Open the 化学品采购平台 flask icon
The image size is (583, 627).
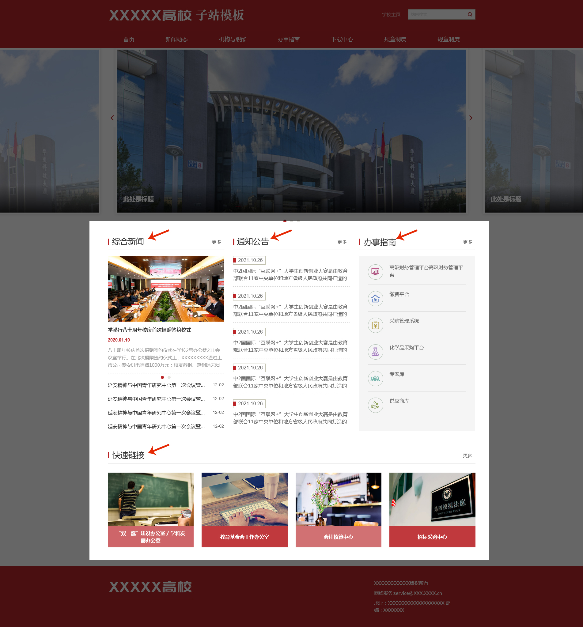pyautogui.click(x=375, y=352)
